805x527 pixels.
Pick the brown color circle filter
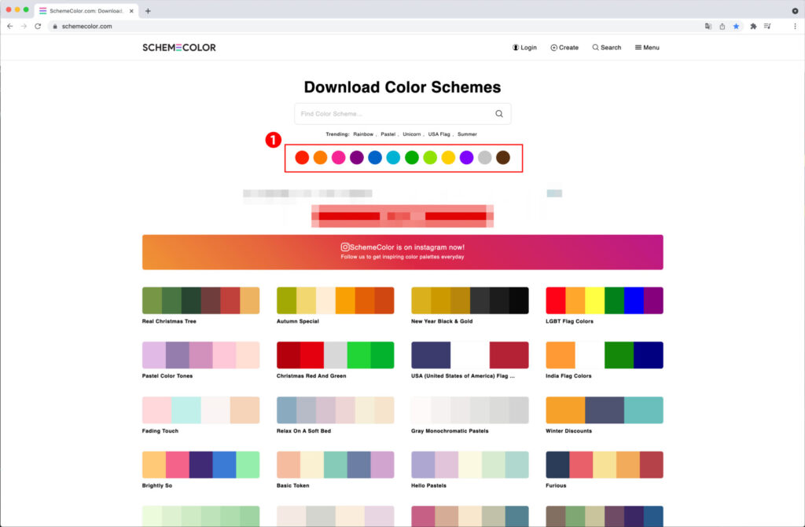(x=503, y=158)
